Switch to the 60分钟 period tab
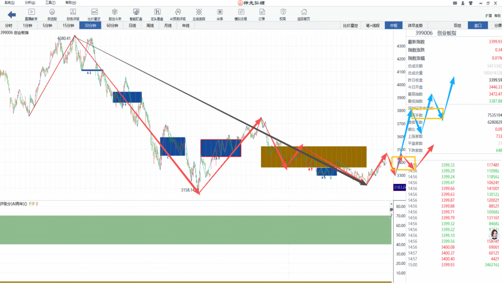502x283 pixels. [x=112, y=25]
